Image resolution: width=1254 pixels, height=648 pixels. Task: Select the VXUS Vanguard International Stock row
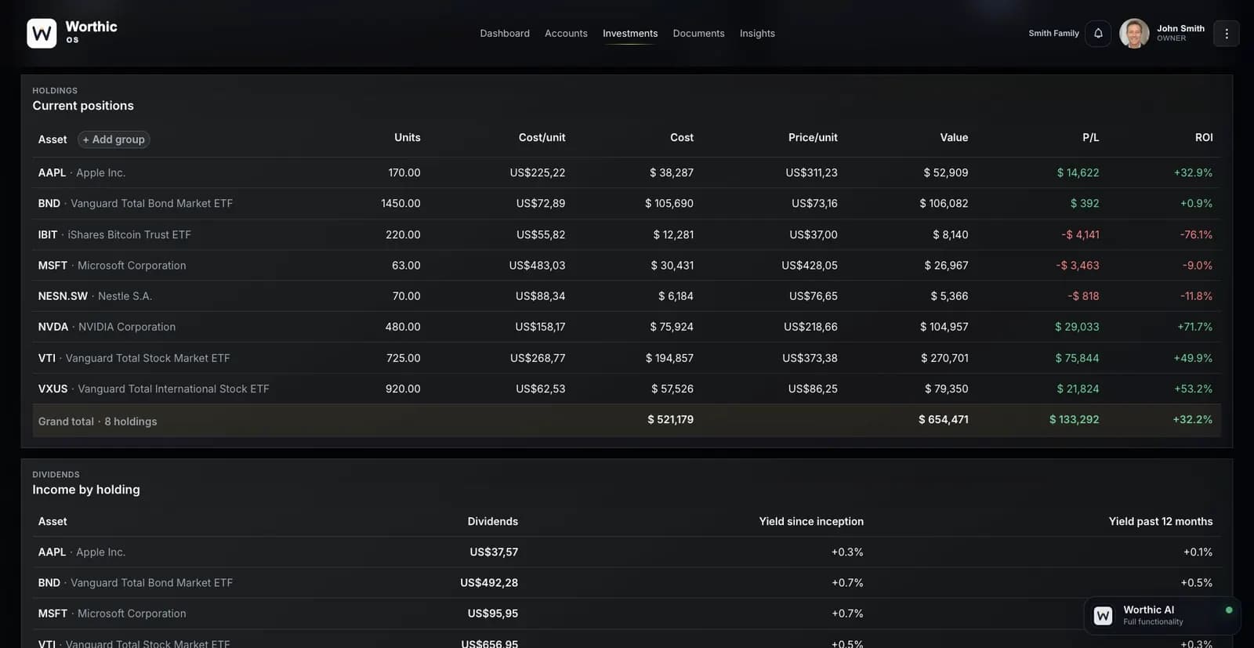pyautogui.click(x=626, y=389)
